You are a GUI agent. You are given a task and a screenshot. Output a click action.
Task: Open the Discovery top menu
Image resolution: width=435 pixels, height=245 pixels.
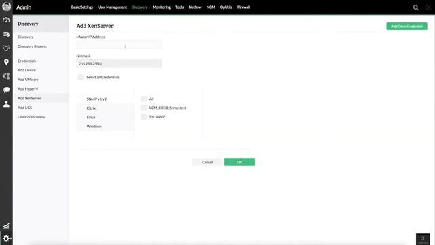coord(139,7)
